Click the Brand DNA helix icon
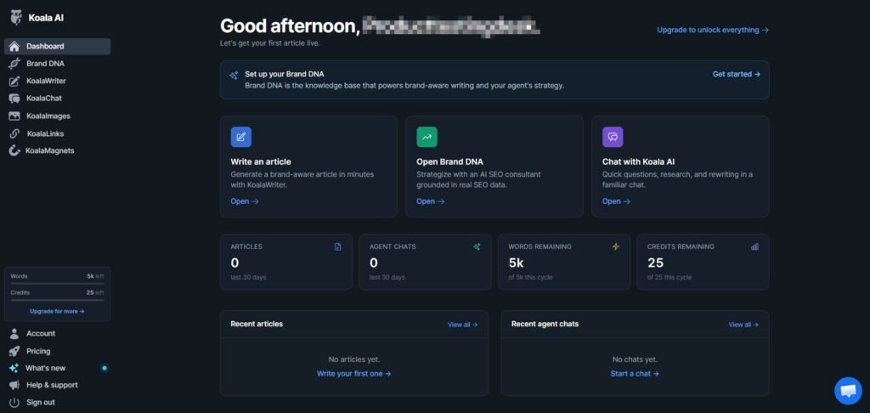 coord(14,64)
